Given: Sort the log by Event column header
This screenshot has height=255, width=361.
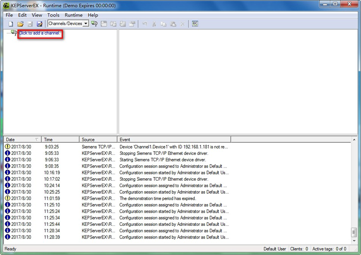Looking at the screenshot, I should [x=174, y=139].
